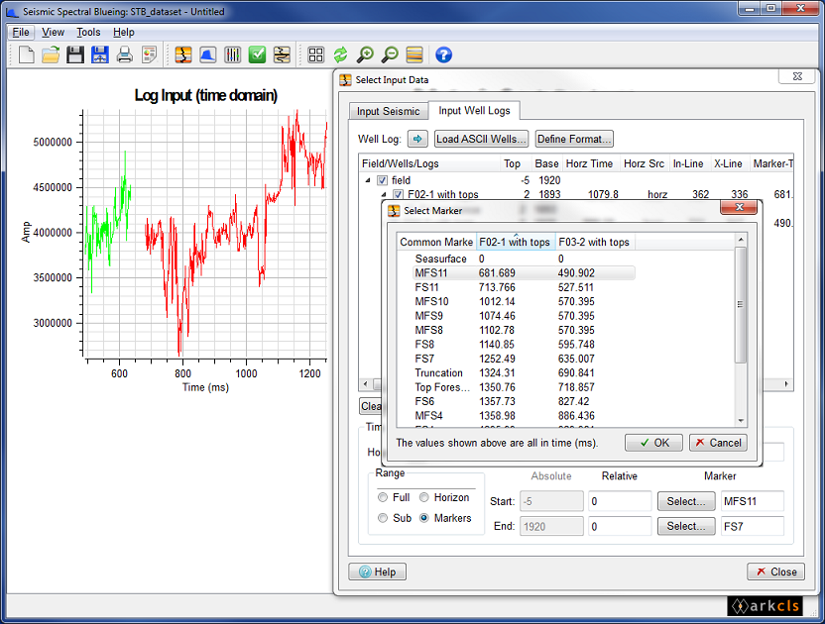Click Select button for End marker
Viewport: 825px width, 624px height.
[x=686, y=526]
